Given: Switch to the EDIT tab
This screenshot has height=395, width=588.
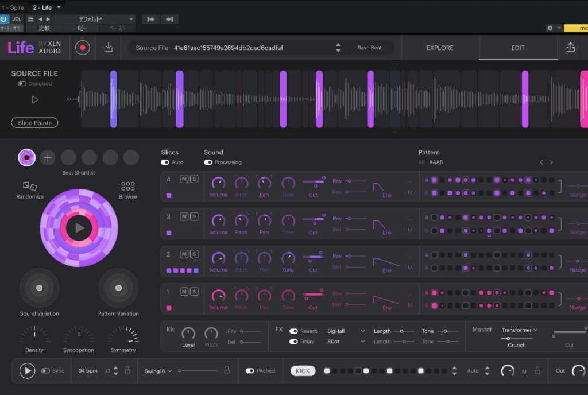Looking at the screenshot, I should 518,48.
